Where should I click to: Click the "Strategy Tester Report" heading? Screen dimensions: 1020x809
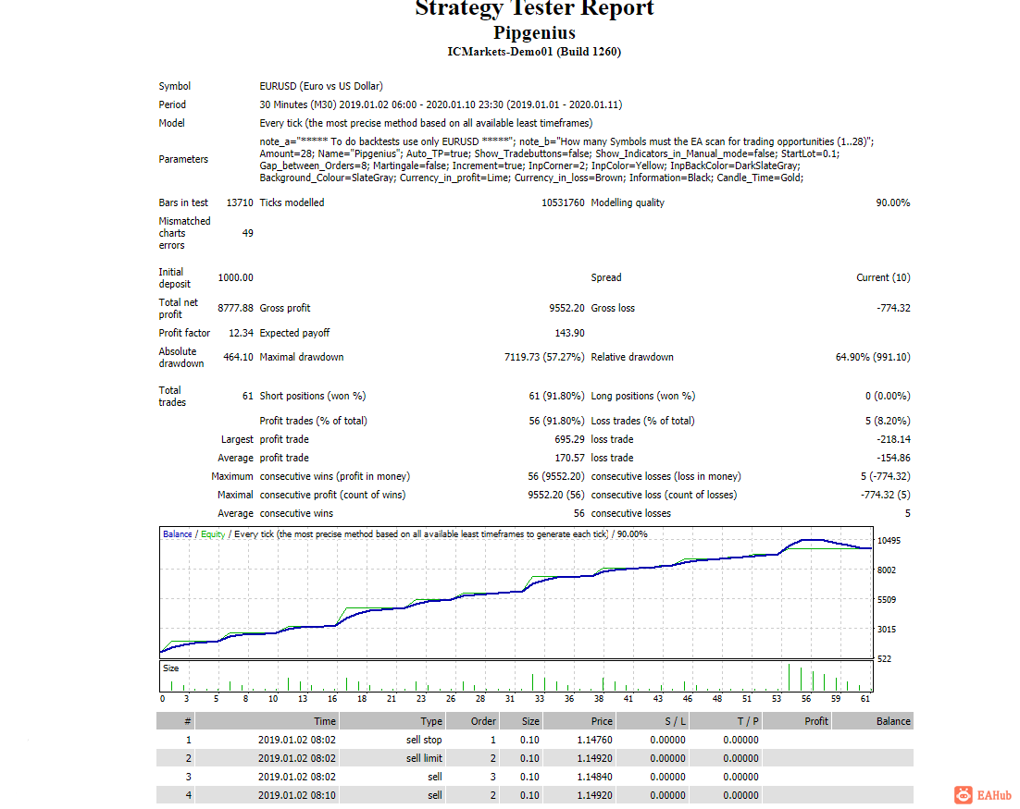click(x=534, y=8)
